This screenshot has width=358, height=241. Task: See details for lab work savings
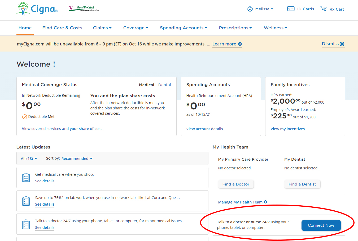[x=45, y=204]
